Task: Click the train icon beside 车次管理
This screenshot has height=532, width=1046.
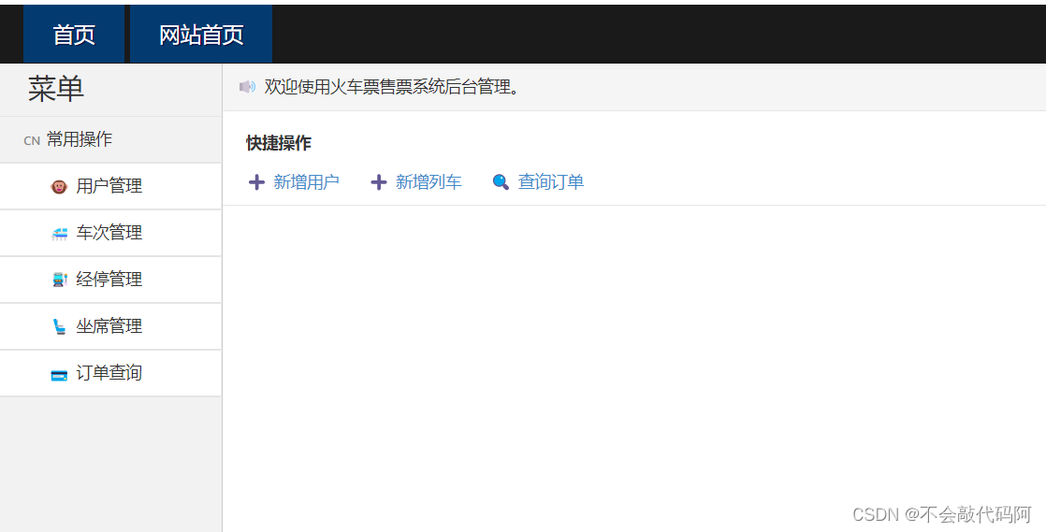Action: point(59,234)
